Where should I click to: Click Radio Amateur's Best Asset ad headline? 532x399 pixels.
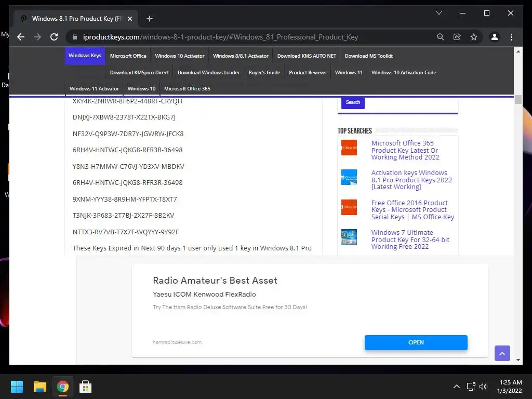tap(215, 280)
